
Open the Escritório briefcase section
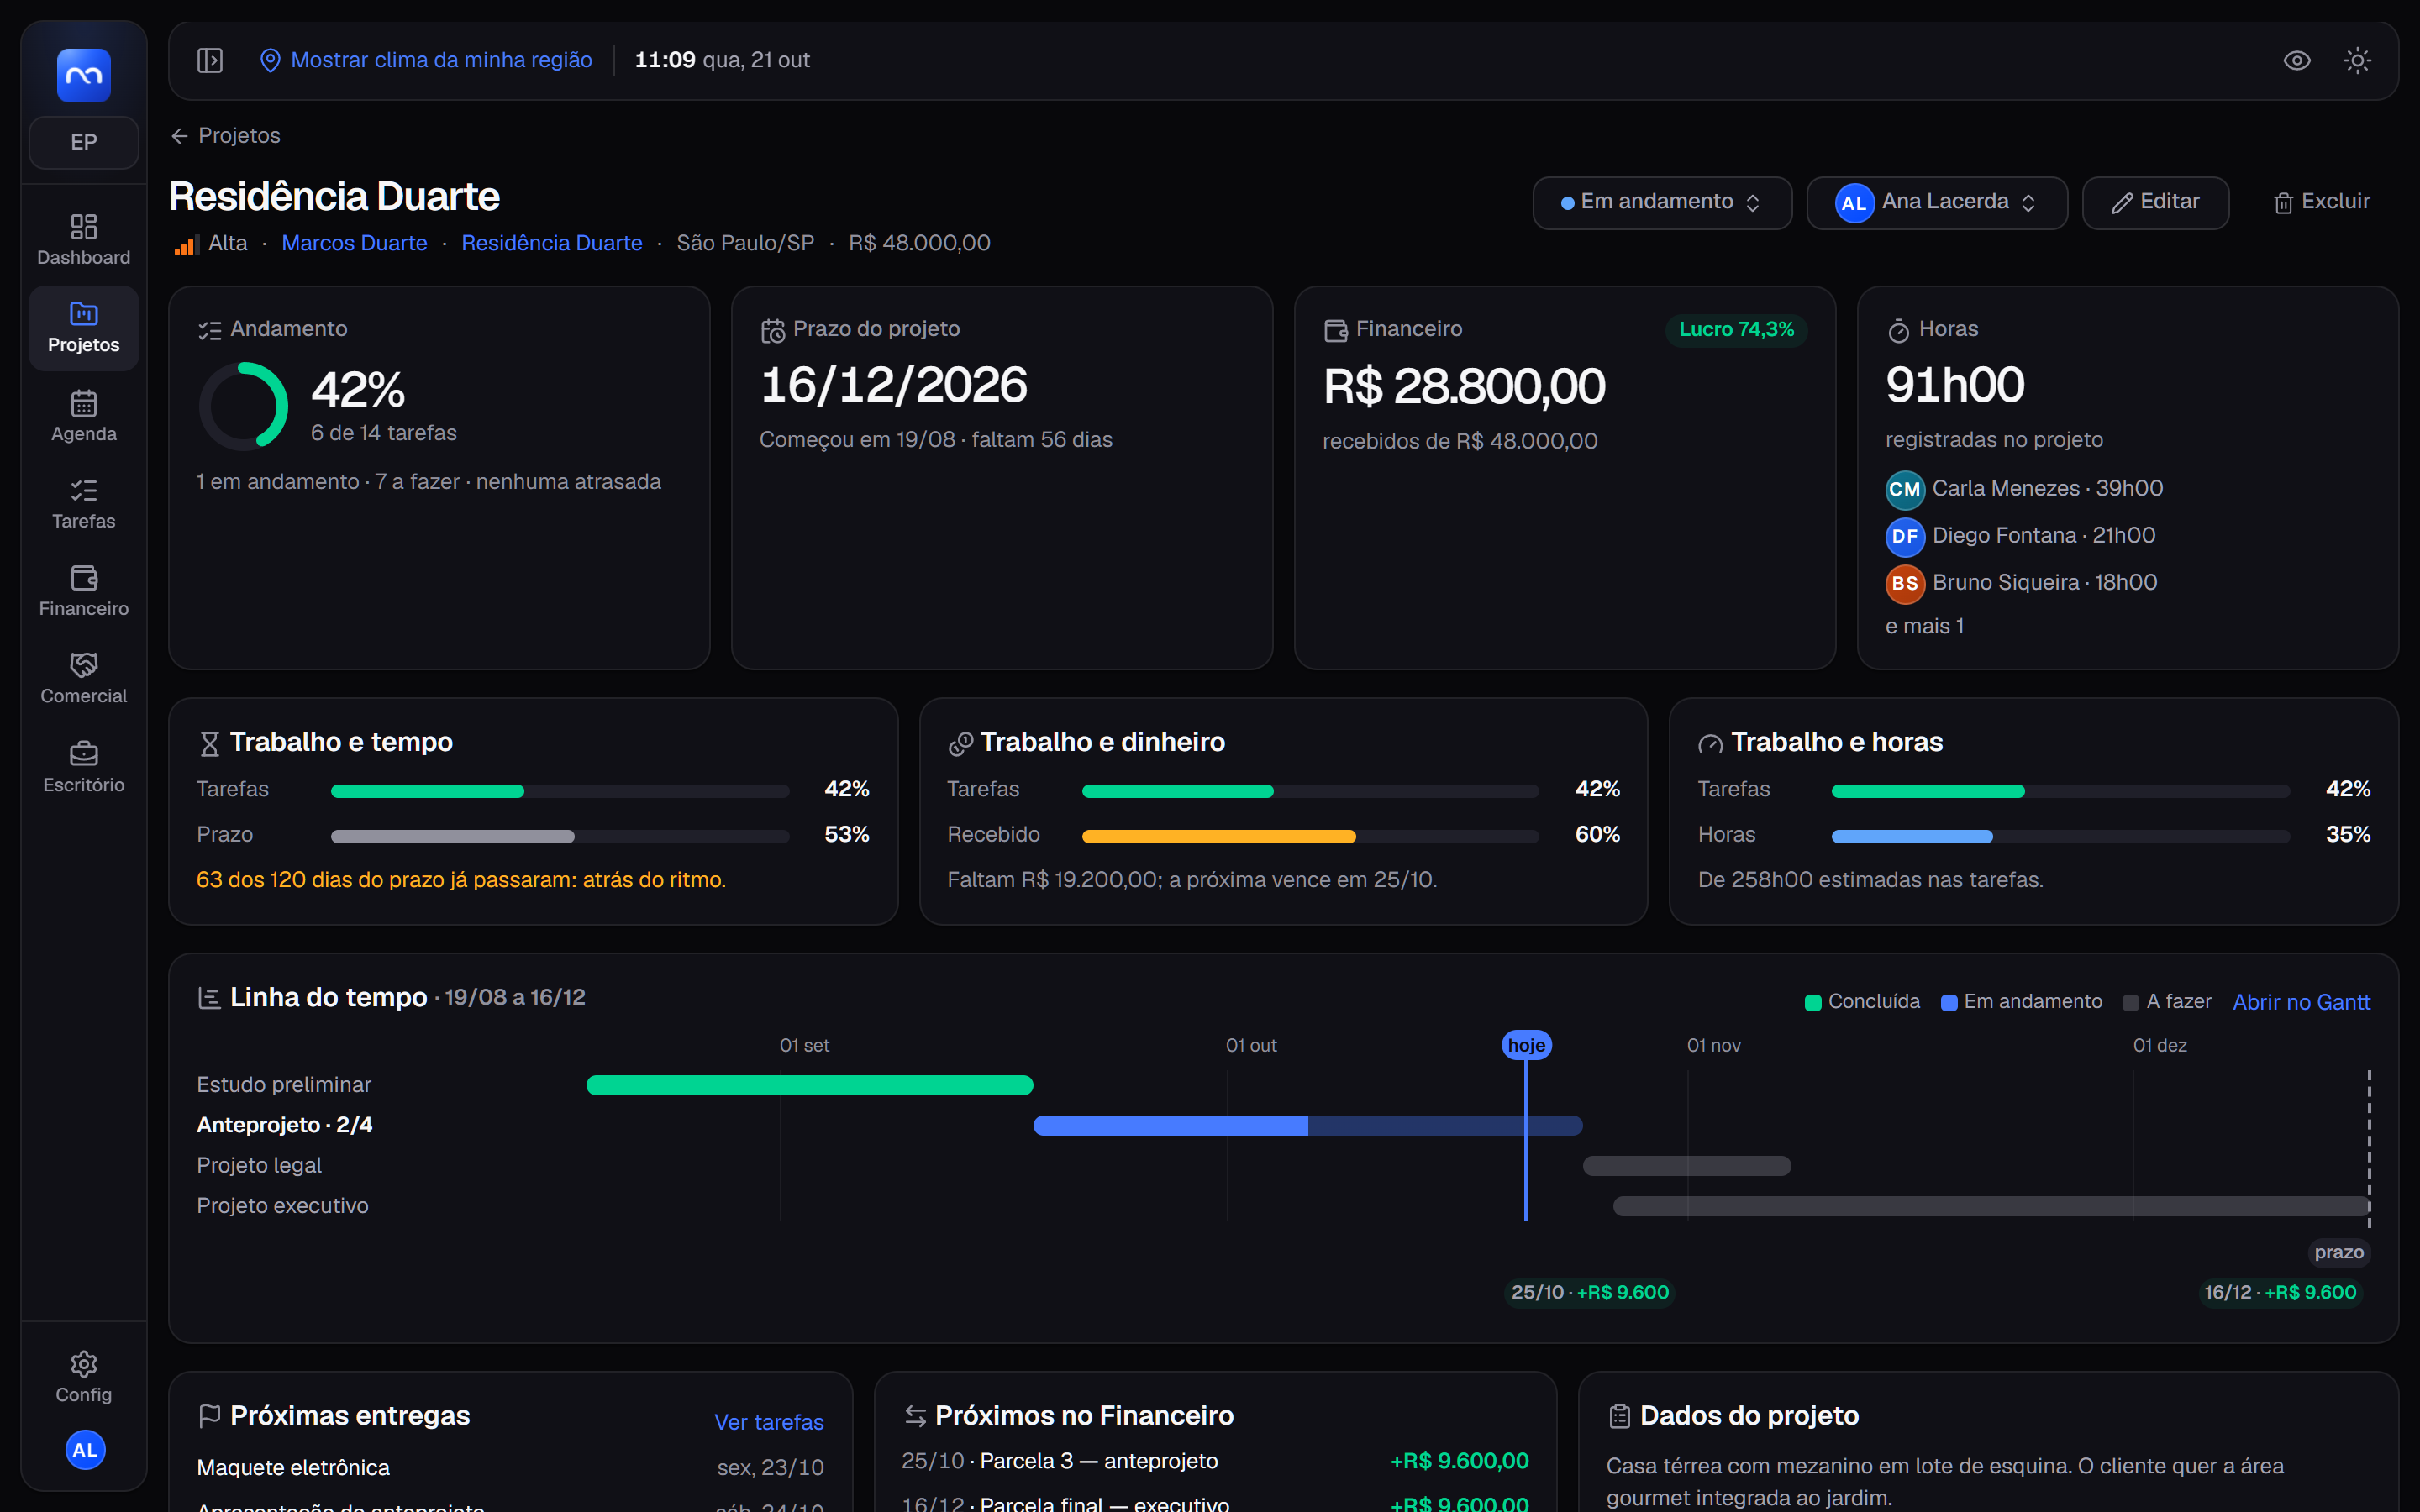[x=84, y=767]
